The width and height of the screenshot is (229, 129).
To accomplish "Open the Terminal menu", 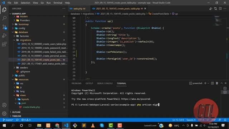I will 58,3.
